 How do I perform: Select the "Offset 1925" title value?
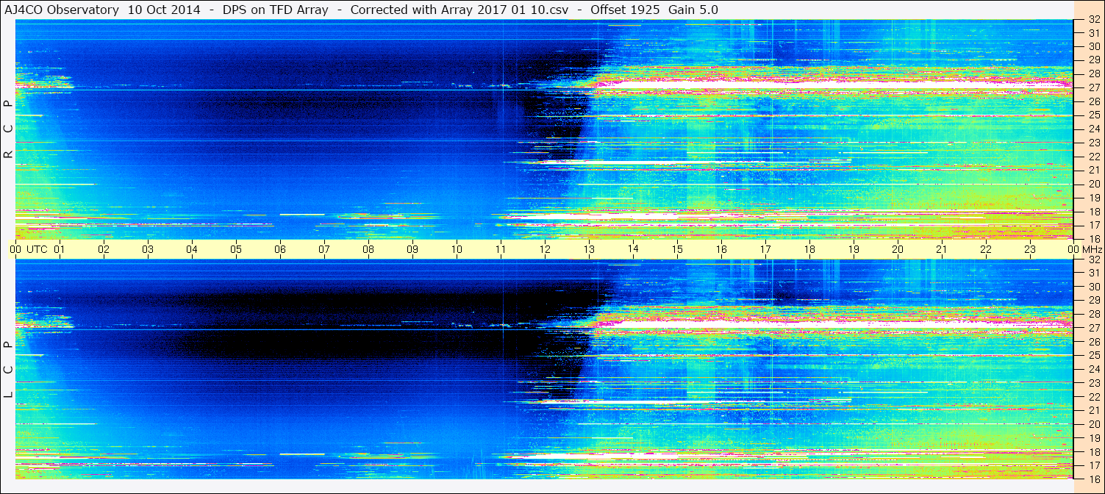coord(626,10)
